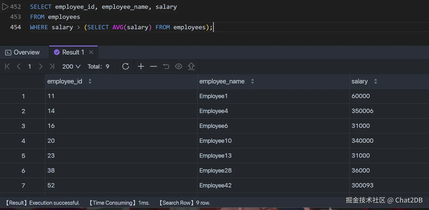The width and height of the screenshot is (429, 210).
Task: Click SELECT keyword on line 452
Action: click(40, 7)
